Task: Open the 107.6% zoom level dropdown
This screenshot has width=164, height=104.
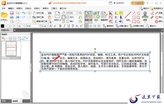Action: (x=77, y=13)
